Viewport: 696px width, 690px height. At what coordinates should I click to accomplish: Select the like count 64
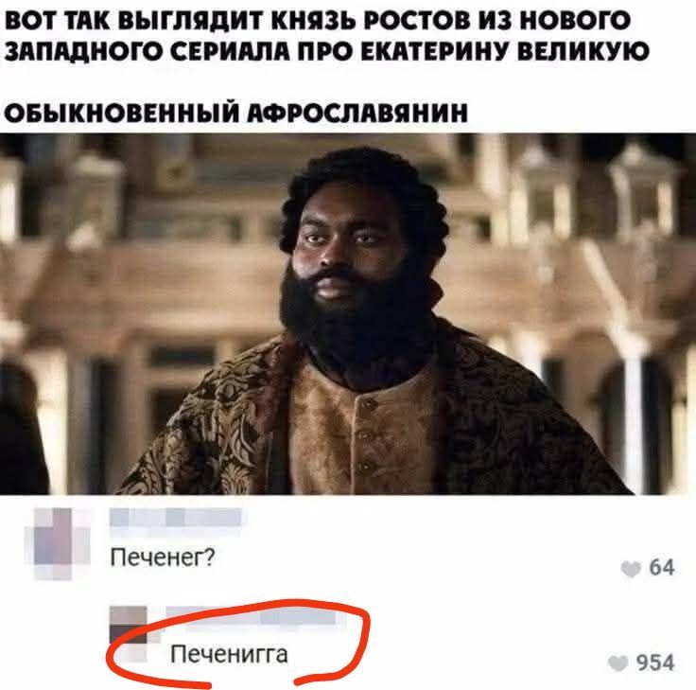(662, 568)
